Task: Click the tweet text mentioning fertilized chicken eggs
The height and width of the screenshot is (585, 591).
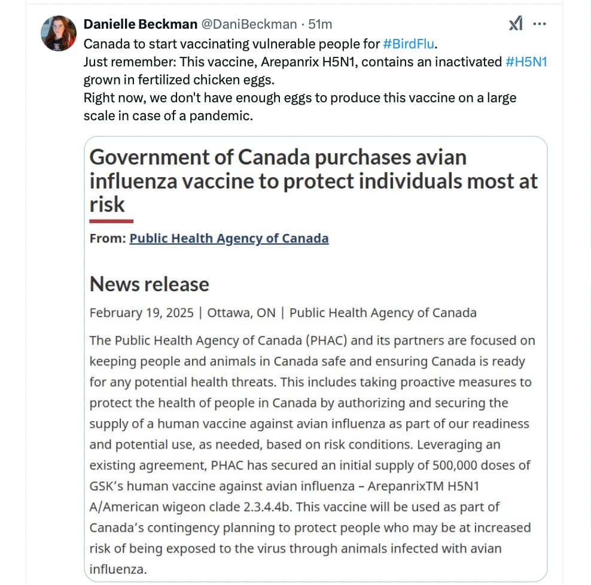Action: click(x=179, y=80)
